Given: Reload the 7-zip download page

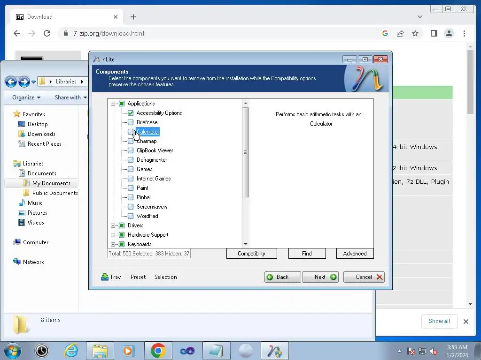Looking at the screenshot, I should [x=47, y=33].
